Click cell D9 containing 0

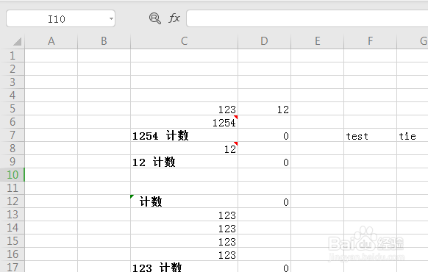coord(264,162)
